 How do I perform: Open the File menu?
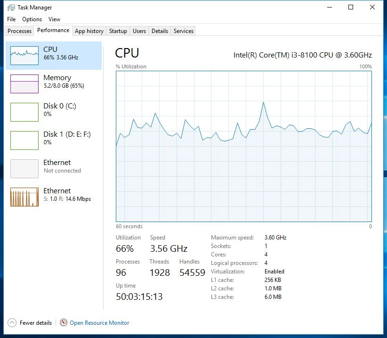[x=11, y=19]
